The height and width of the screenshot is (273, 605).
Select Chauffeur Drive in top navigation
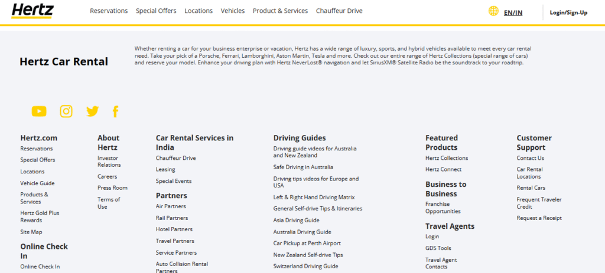339,11
